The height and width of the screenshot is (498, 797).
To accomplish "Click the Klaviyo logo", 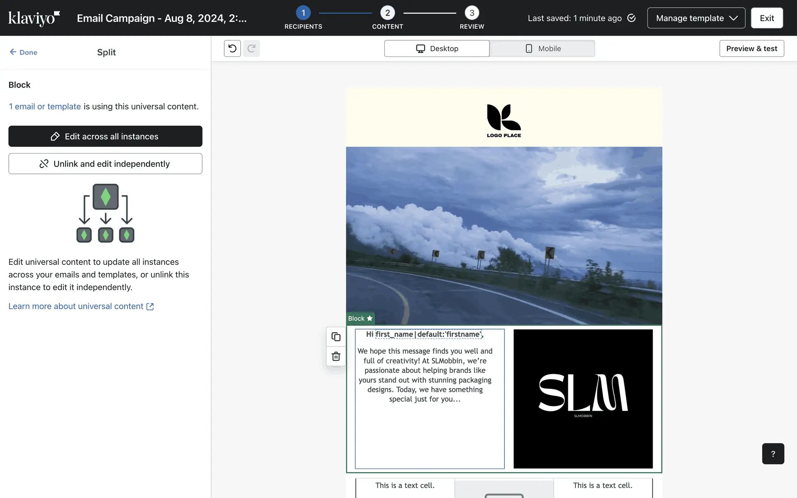I will point(34,18).
